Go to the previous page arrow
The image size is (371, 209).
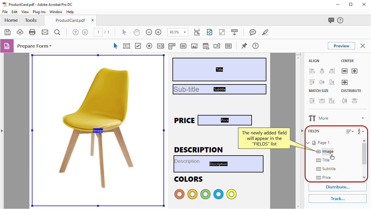coord(76,32)
